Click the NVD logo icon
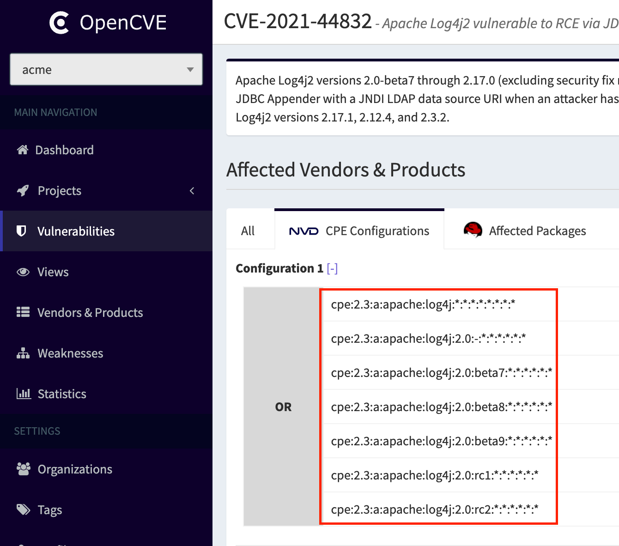Image resolution: width=619 pixels, height=546 pixels. click(x=303, y=231)
